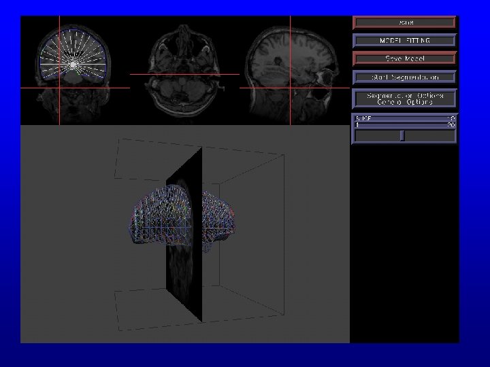Screen dimensions: 490x367
Task: Click the Start Segmentation button
Action: click(404, 77)
